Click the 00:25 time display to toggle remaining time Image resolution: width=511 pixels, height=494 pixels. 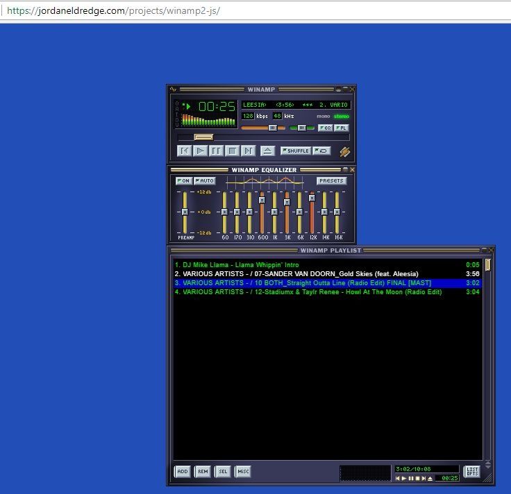tap(217, 106)
